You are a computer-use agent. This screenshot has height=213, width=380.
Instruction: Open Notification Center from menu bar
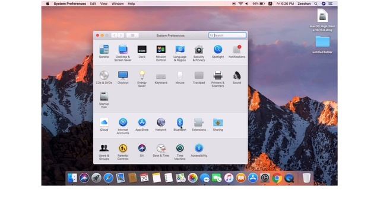[x=330, y=4]
